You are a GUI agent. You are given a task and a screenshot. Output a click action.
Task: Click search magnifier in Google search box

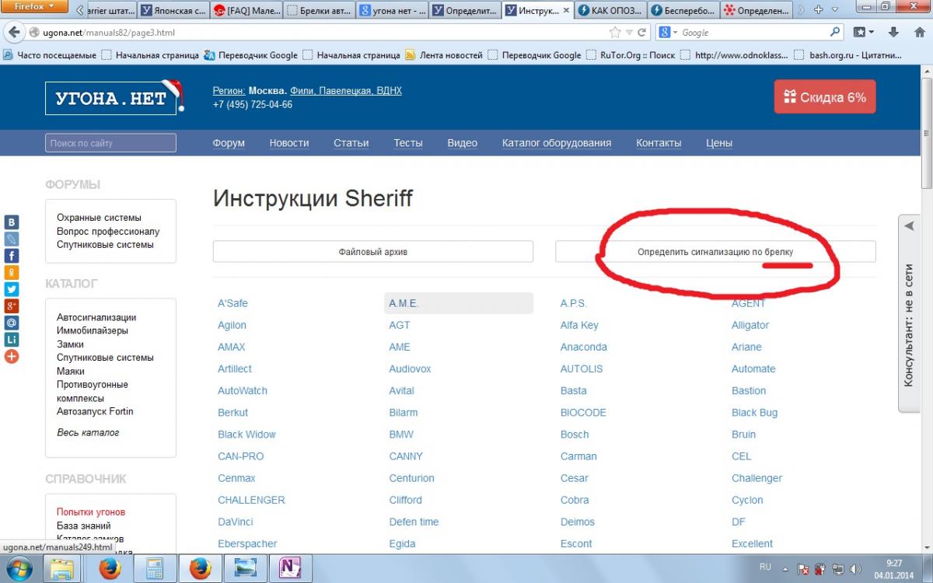click(x=835, y=33)
